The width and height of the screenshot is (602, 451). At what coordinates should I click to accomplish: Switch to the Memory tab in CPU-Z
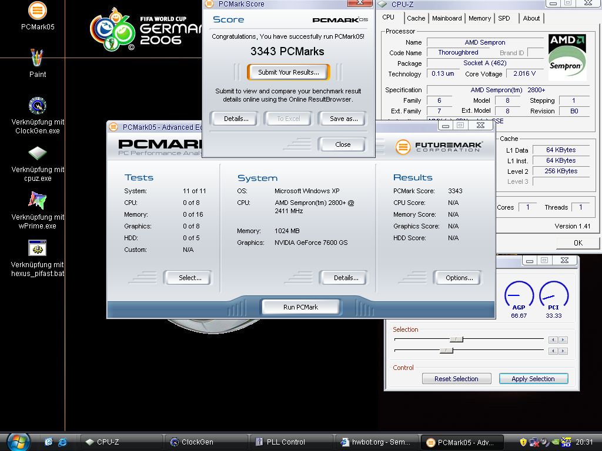[480, 18]
